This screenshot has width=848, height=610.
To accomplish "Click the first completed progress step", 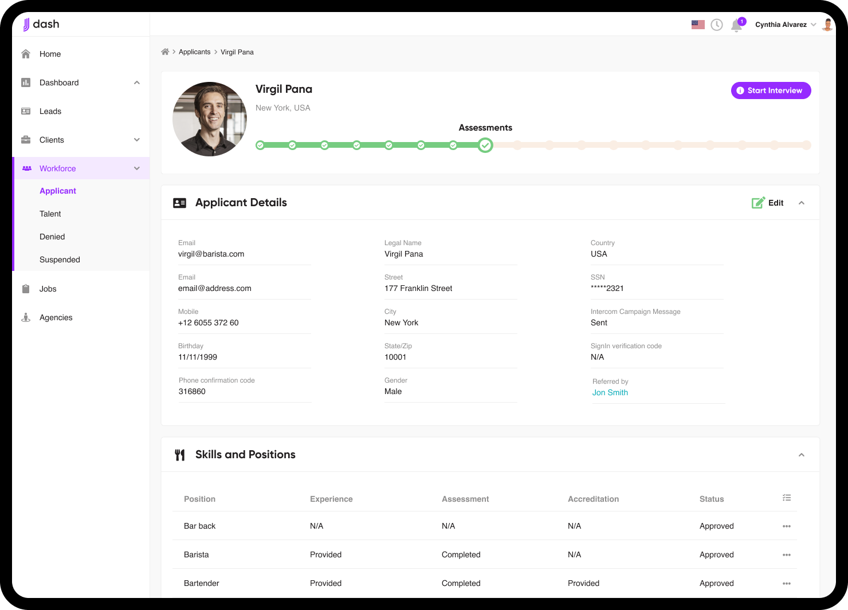I will coord(260,145).
